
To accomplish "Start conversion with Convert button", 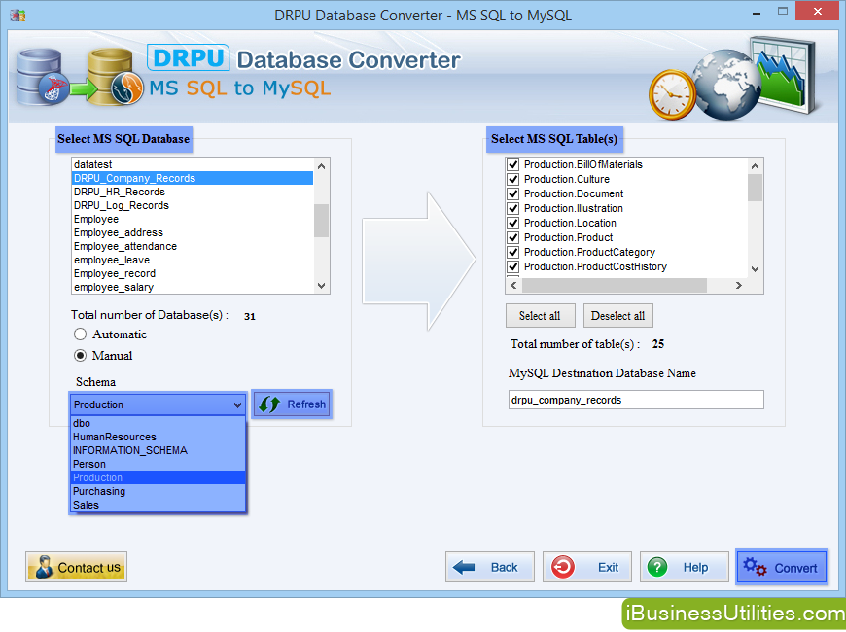I will click(x=782, y=567).
